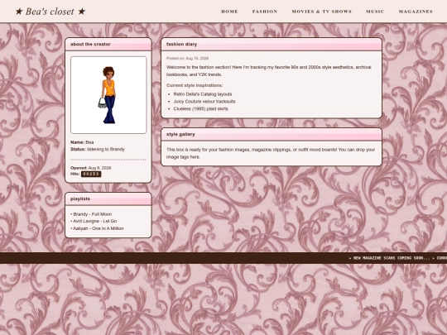Click the 'Opened: Aug 8, 2026' line

91,168
